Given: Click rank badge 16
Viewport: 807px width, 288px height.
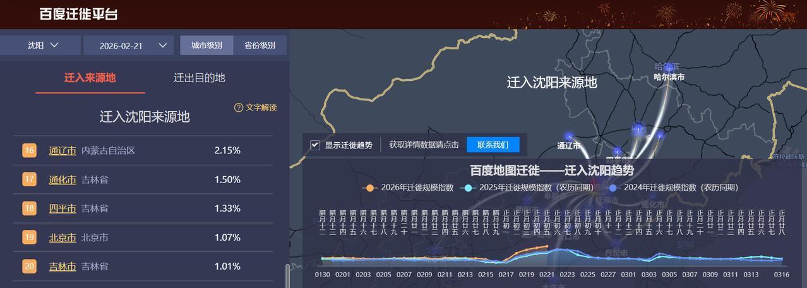Looking at the screenshot, I should [x=30, y=150].
